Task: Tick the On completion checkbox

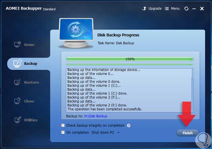Action: click(63, 132)
